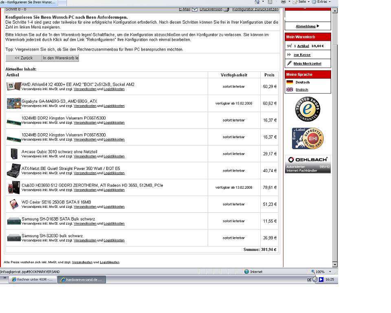Viewport: 391px width, 313px height.
Task: Click the Trusted Shops guarantee badge
Action: click(x=308, y=109)
